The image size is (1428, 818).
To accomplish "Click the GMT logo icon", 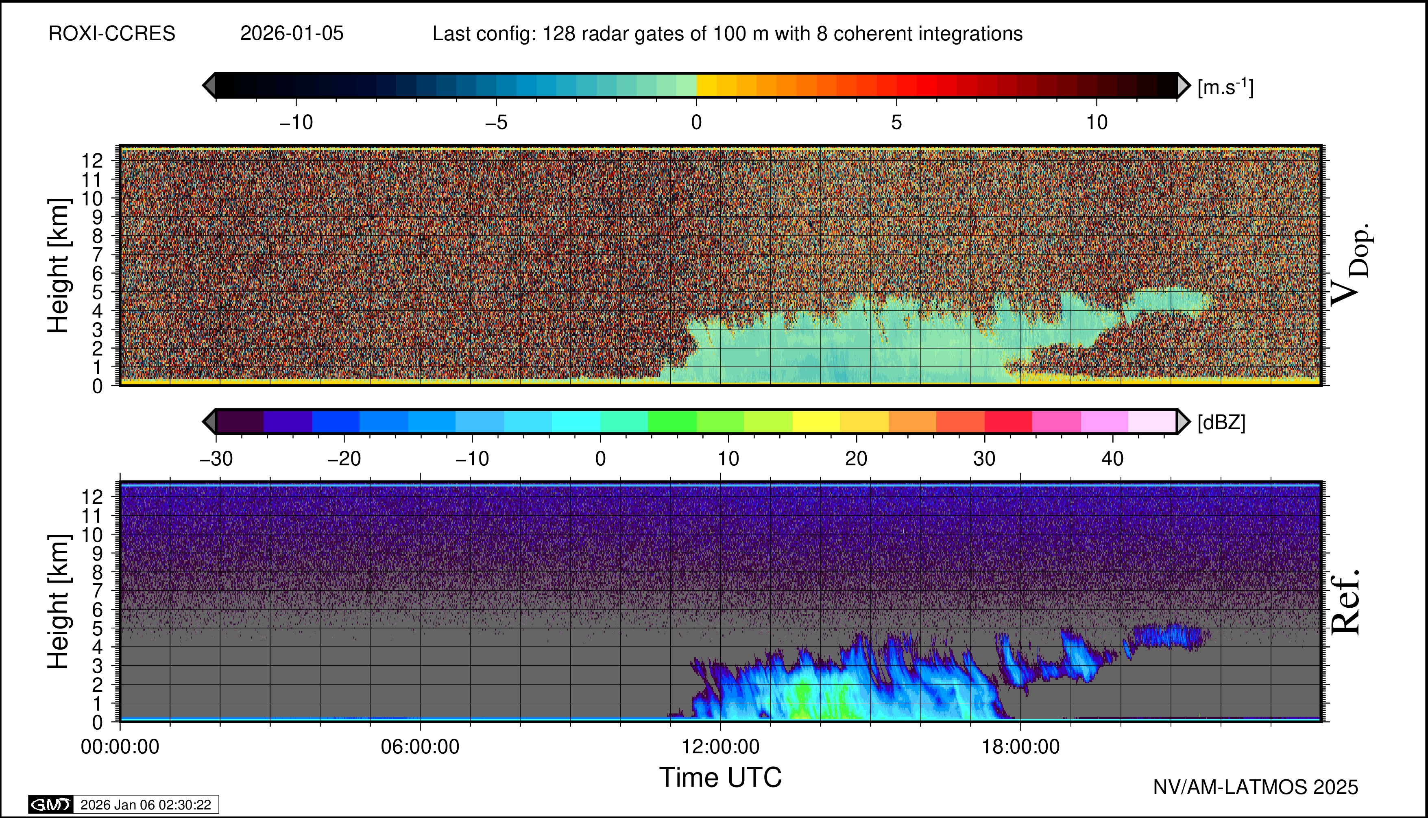I will [50, 805].
